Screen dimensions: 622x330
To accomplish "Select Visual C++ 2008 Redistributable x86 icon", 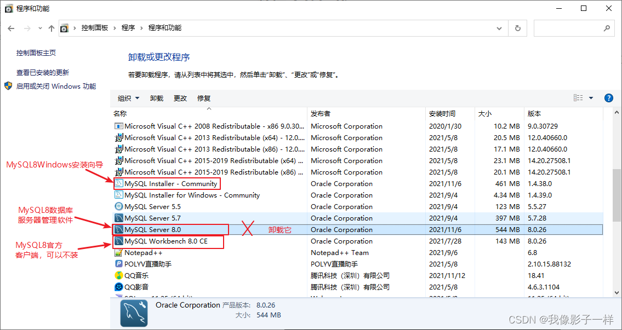I will click(118, 126).
